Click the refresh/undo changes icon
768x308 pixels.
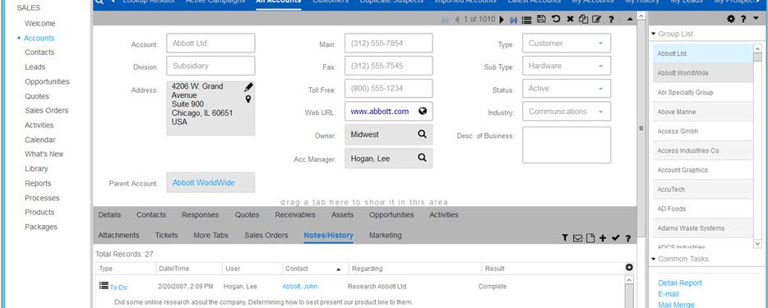(556, 19)
